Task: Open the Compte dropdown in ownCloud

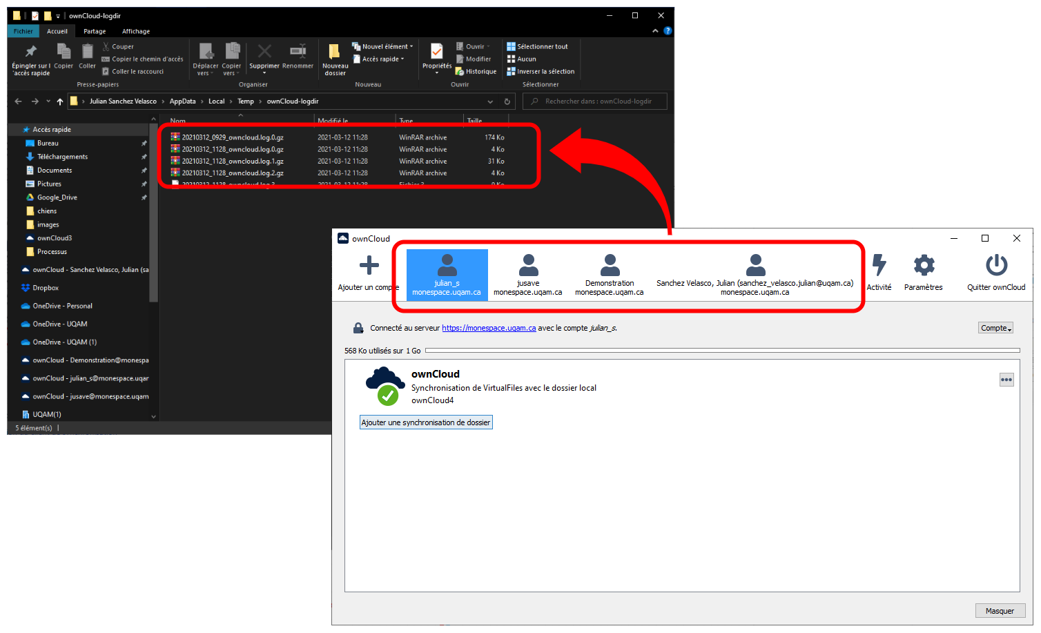Action: [x=995, y=328]
